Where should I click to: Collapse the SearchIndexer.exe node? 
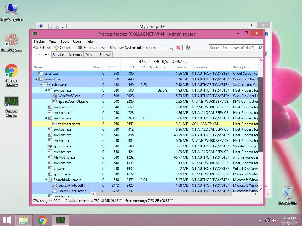[46, 180]
